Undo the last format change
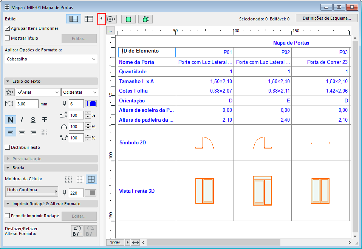The image size is (362, 249). pos(77,231)
